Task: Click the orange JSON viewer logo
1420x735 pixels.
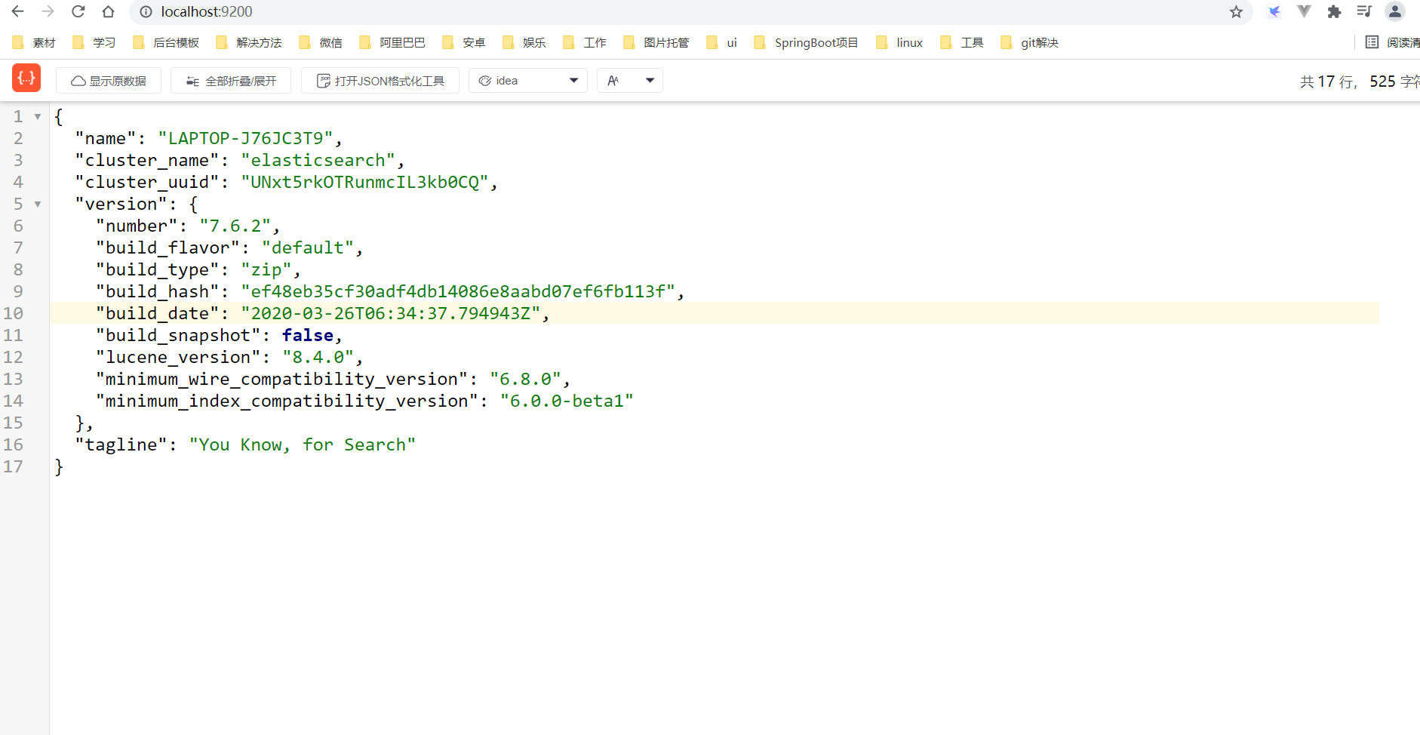Action: 26,78
